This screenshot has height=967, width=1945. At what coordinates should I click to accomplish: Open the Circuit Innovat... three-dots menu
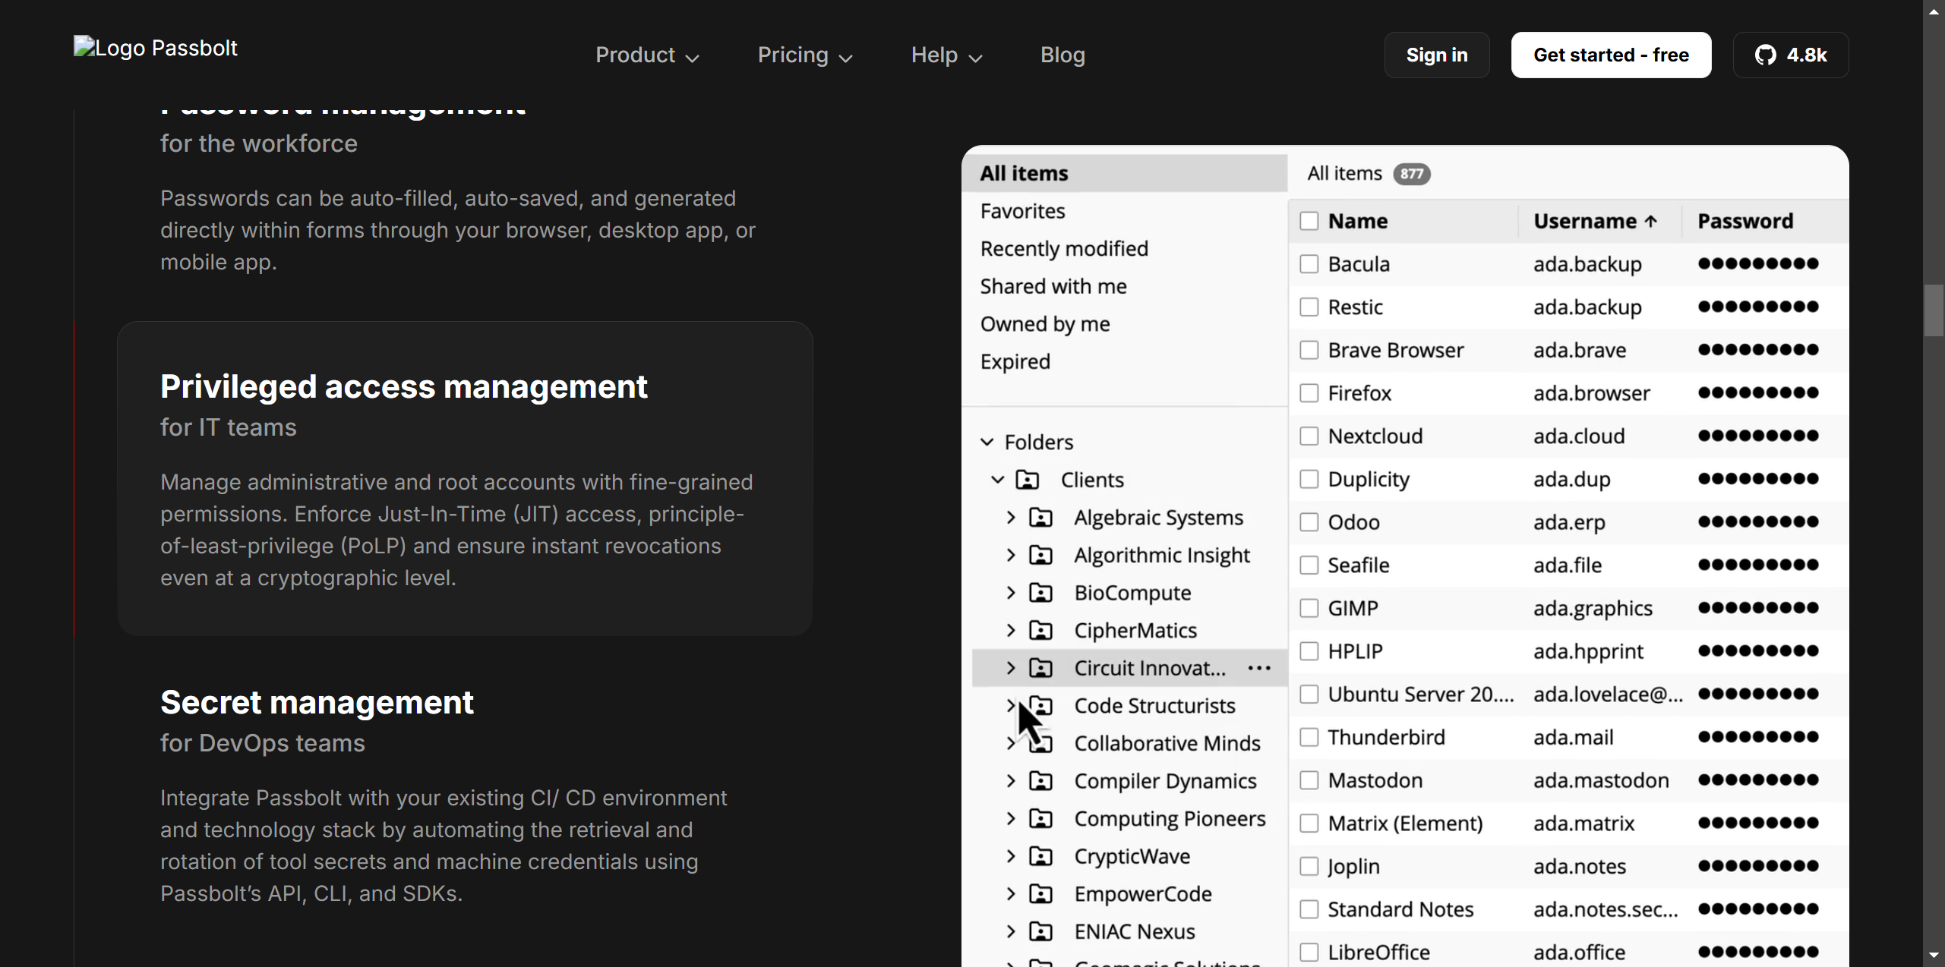[1258, 668]
